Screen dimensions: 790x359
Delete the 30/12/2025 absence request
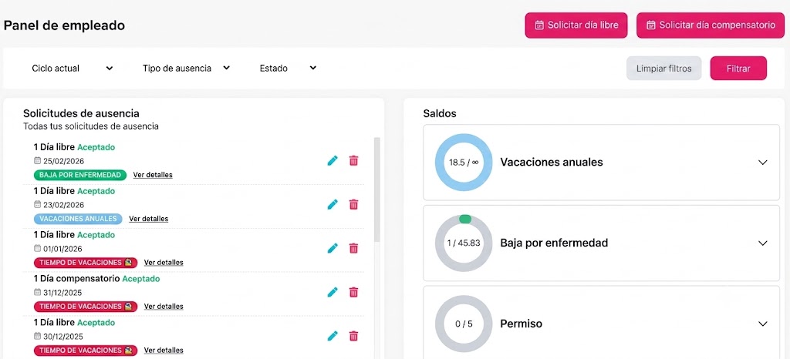(353, 336)
